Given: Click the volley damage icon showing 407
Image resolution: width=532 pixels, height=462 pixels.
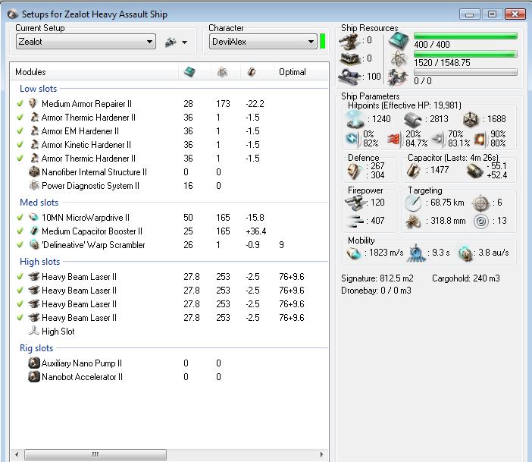Looking at the screenshot, I should 355,221.
